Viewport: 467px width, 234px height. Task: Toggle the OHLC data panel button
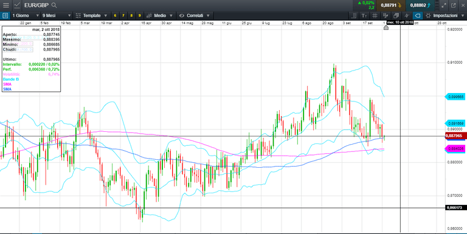point(5,15)
